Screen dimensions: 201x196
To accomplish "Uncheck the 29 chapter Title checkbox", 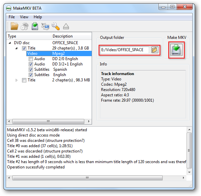I will click(x=24, y=48).
